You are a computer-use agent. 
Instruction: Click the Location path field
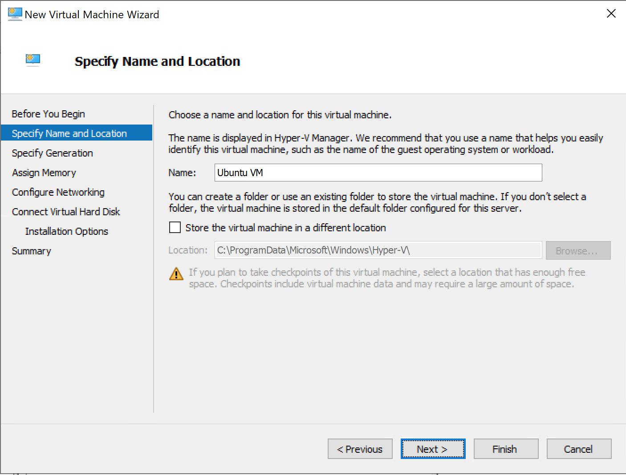tap(378, 250)
